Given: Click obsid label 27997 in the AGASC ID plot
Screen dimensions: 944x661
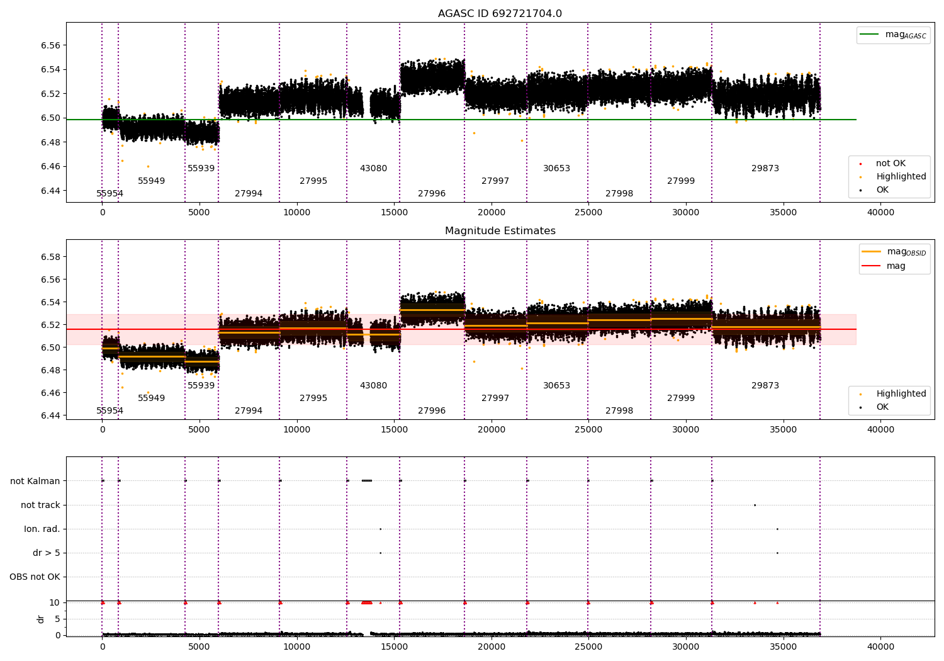Looking at the screenshot, I should (495, 181).
